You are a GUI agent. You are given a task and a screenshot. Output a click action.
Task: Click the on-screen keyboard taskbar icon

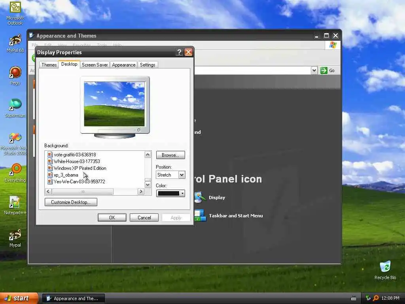click(354, 298)
